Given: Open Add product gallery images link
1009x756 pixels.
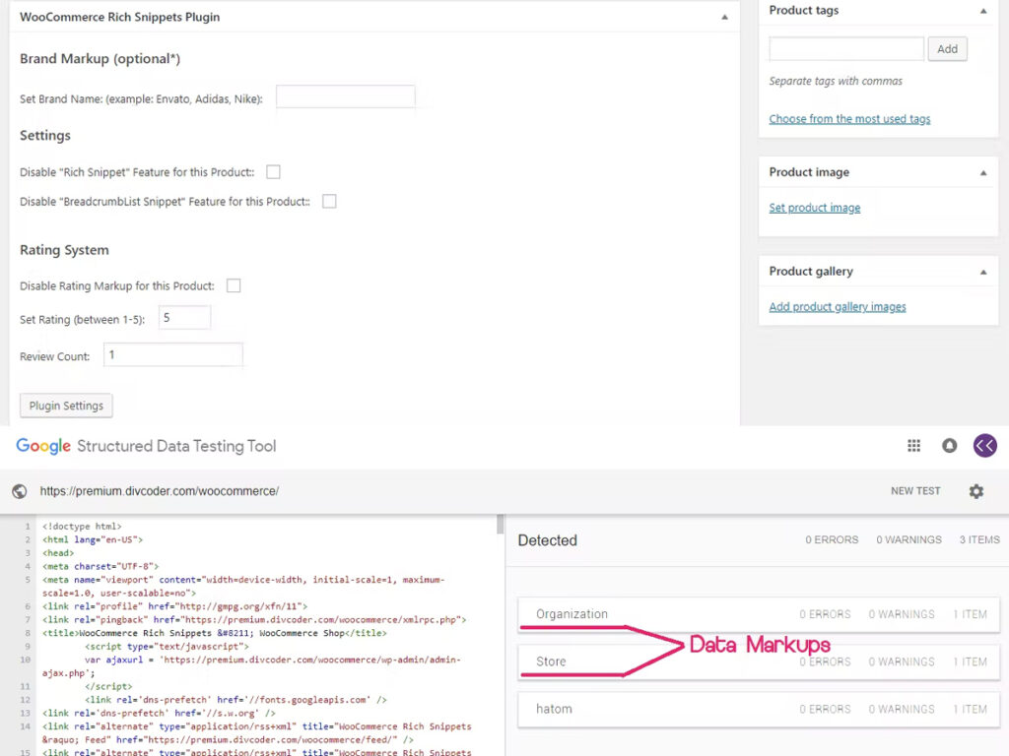Looking at the screenshot, I should pos(838,307).
